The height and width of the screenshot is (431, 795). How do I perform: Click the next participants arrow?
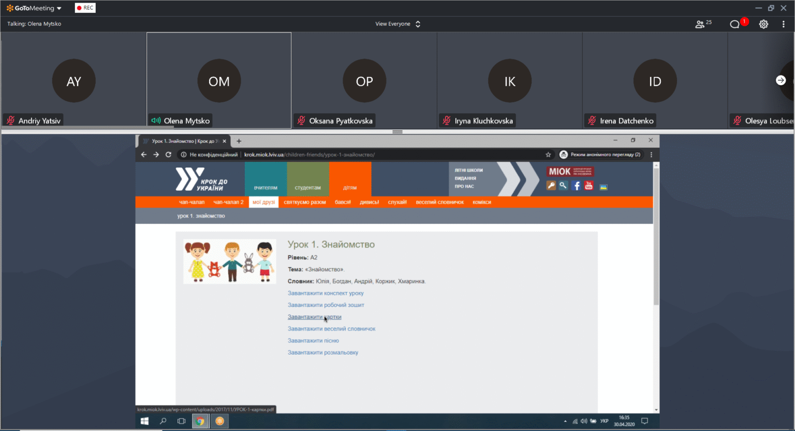(x=781, y=81)
